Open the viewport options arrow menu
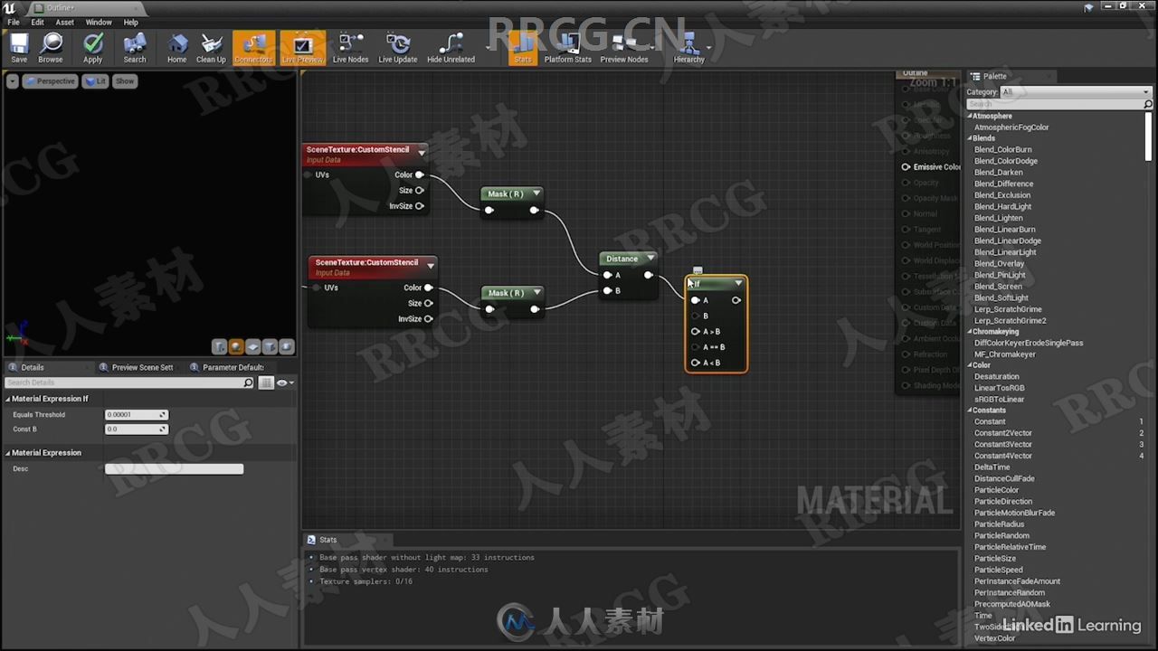This screenshot has height=651, width=1158. 12,81
